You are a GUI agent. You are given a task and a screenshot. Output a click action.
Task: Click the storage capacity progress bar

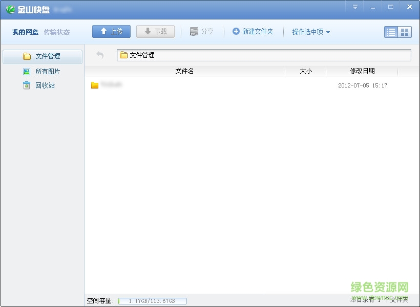[152, 301]
